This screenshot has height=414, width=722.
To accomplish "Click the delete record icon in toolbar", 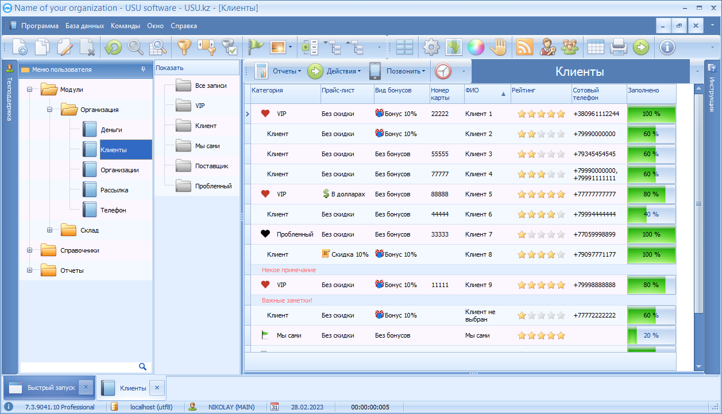I will click(x=87, y=47).
